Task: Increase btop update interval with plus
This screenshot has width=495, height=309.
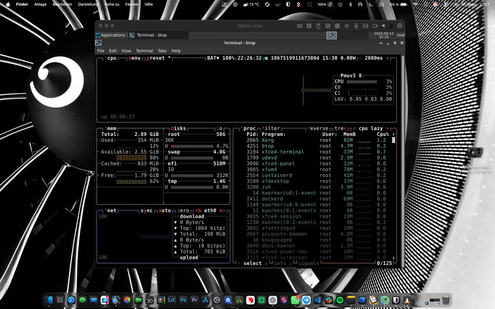Action: 387,58
